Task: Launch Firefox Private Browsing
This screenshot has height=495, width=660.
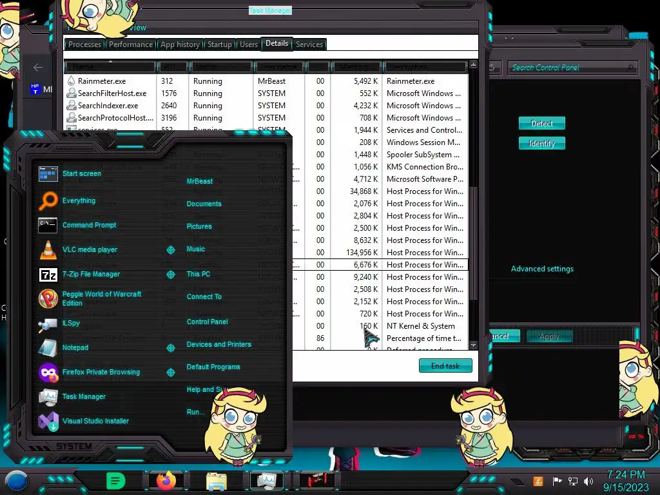Action: click(x=48, y=373)
